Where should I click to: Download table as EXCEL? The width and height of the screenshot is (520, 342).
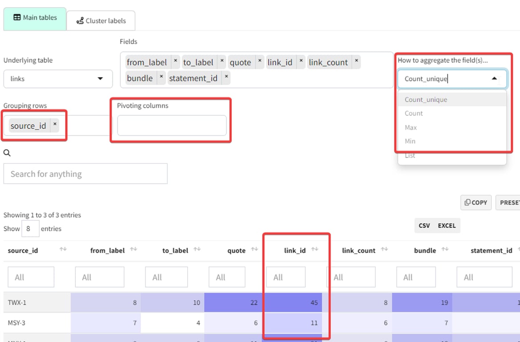(x=447, y=226)
